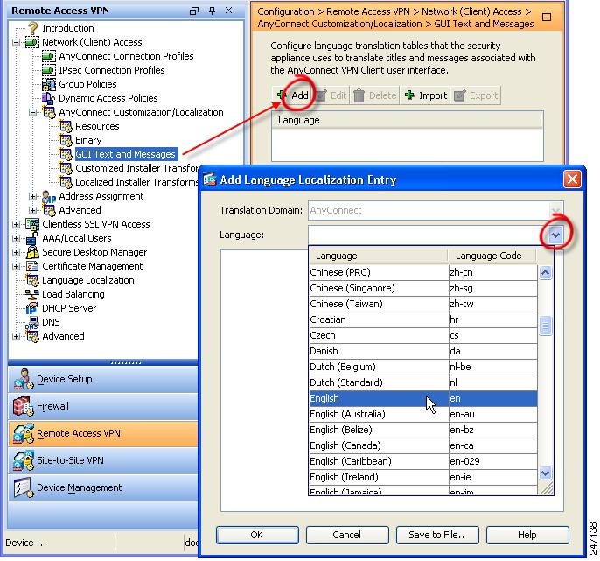This screenshot has width=600, height=561.
Task: Click the Language column header in the dialog list
Action: click(379, 256)
